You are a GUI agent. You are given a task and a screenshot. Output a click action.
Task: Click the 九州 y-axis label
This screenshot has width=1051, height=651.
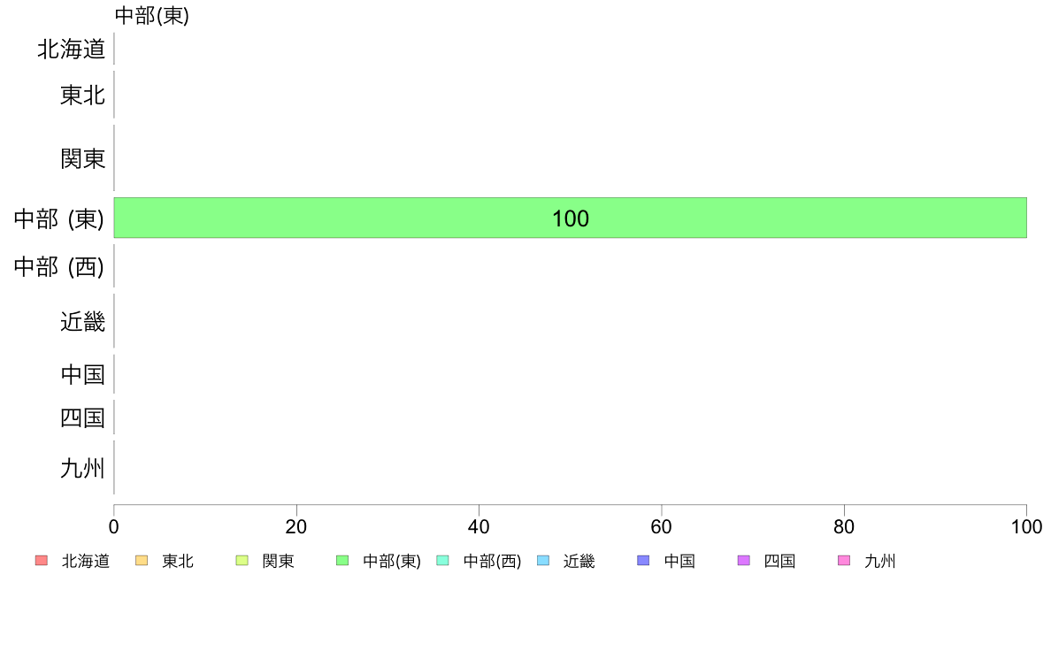[x=82, y=468]
